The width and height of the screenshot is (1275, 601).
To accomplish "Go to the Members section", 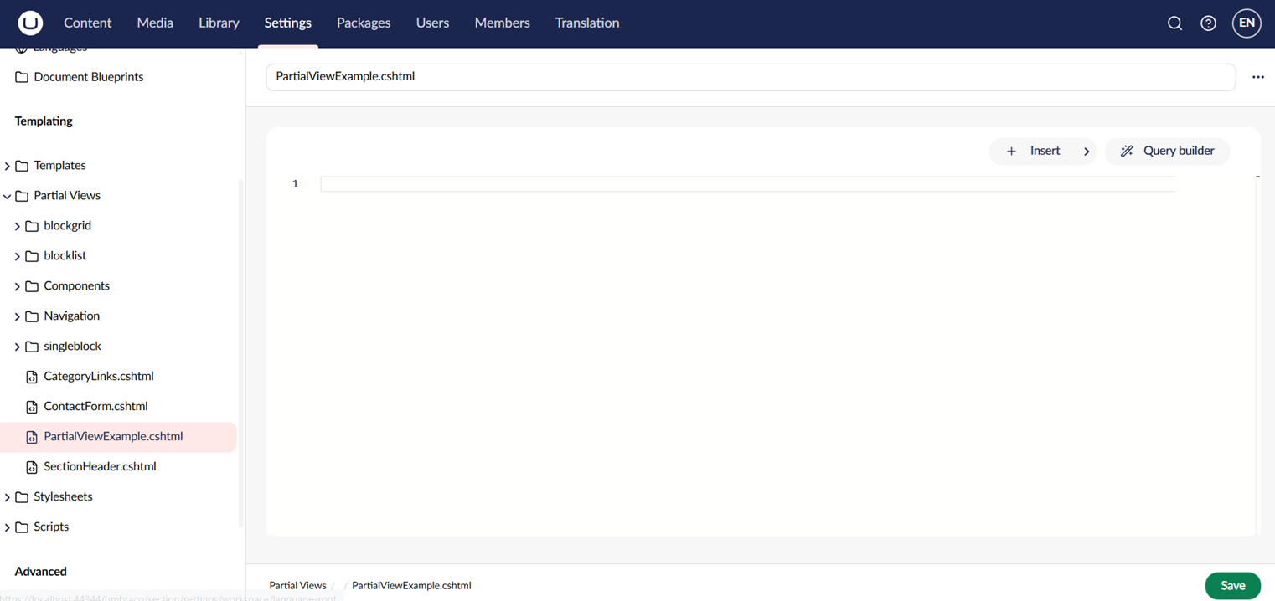I will point(502,23).
